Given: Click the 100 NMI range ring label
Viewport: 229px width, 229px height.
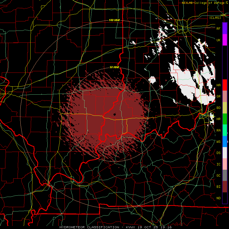Looking at the screenshot, I should 114,20.
